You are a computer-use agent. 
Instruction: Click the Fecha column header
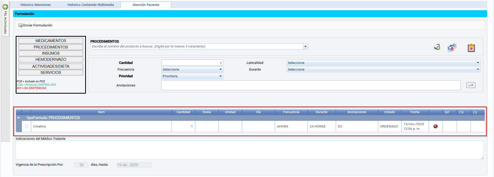(x=415, y=112)
